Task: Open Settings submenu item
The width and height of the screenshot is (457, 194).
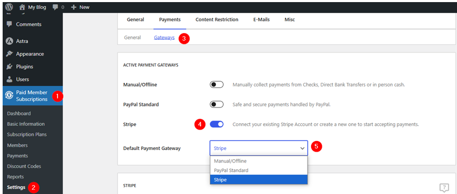Action: (x=16, y=187)
